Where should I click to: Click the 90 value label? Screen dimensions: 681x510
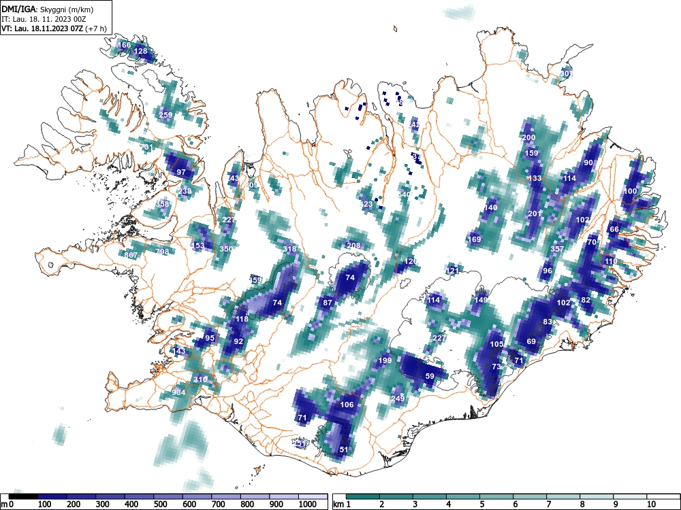click(588, 163)
